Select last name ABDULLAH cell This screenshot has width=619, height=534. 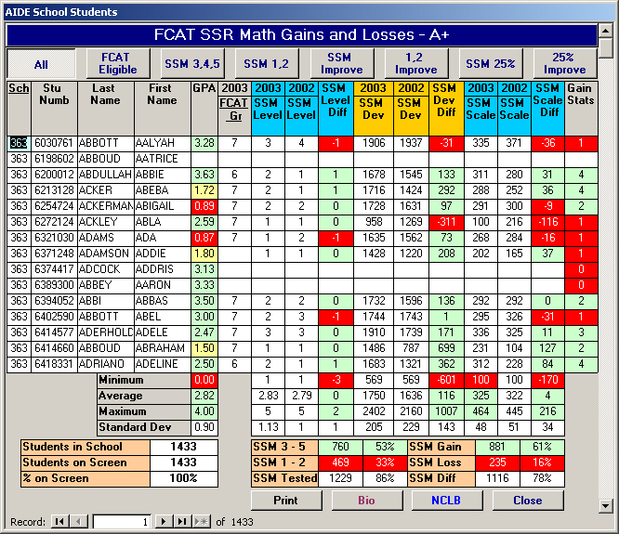click(105, 175)
